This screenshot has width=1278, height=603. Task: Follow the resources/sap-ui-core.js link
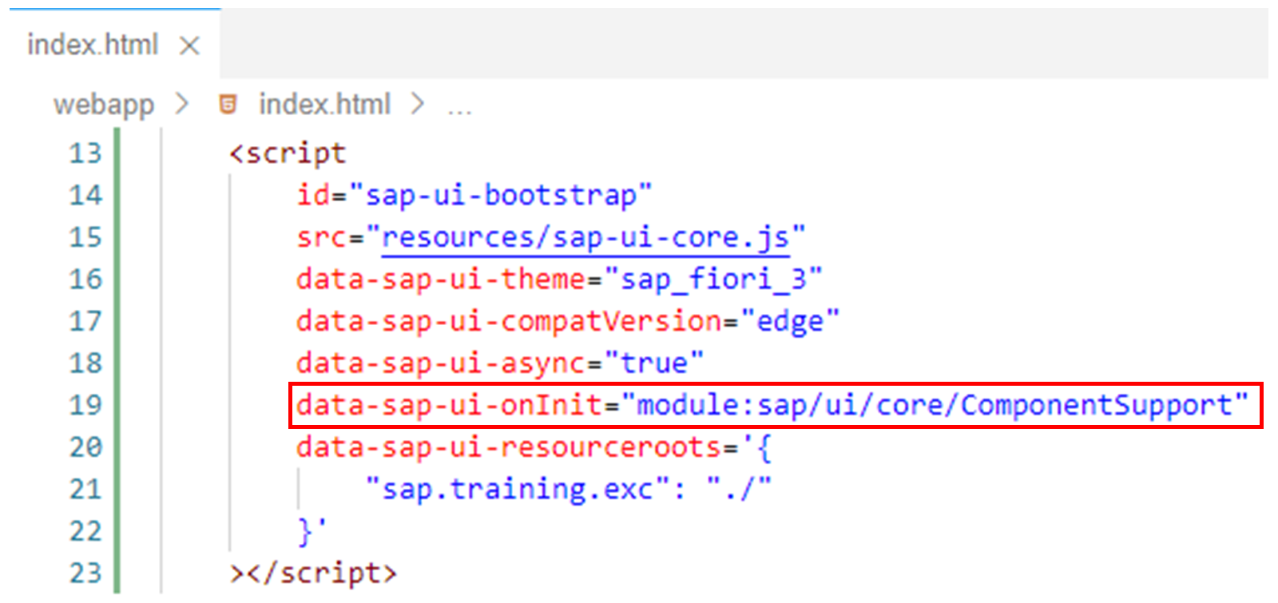(x=585, y=238)
